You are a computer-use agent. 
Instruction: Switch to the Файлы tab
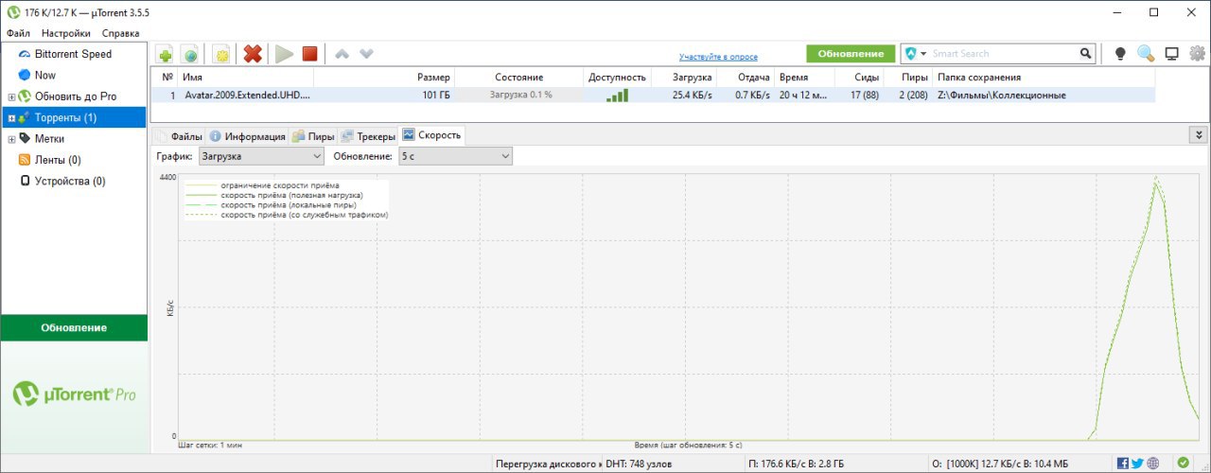pos(178,136)
